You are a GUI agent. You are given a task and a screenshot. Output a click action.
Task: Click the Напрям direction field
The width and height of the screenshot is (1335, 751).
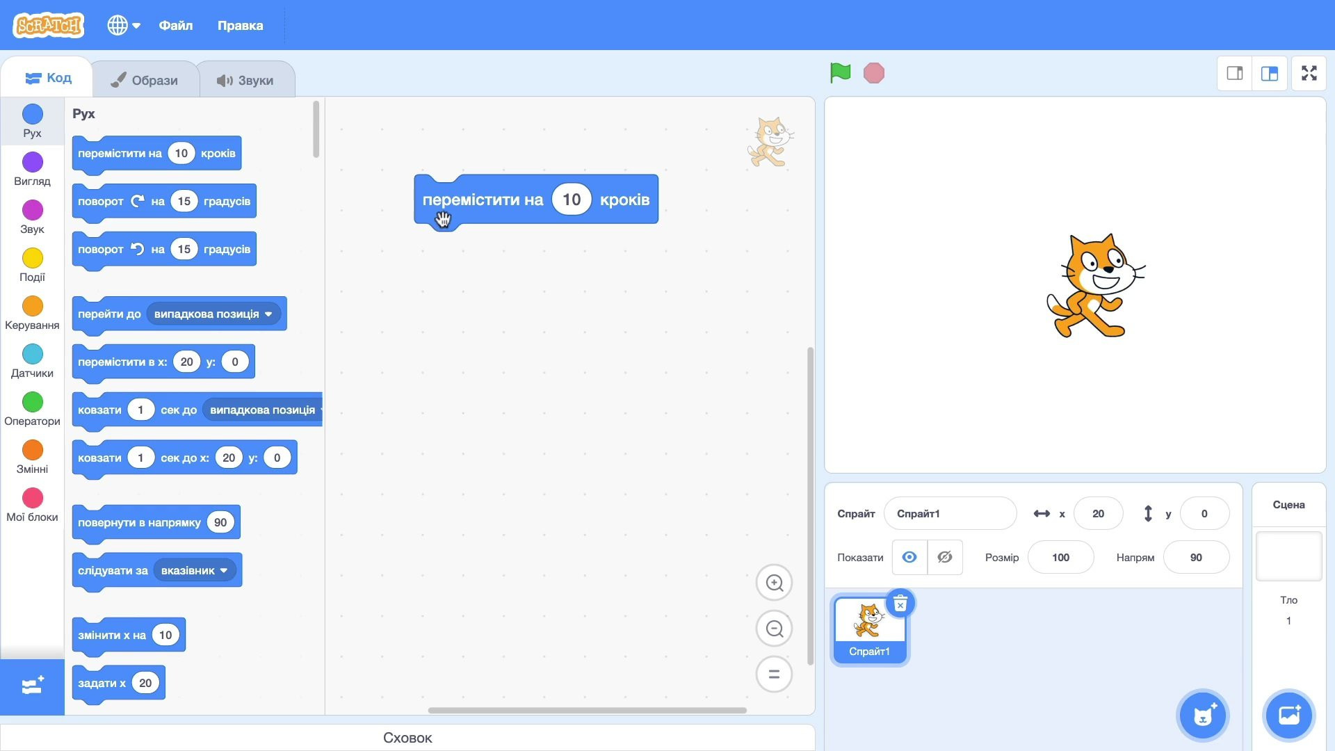click(x=1196, y=558)
